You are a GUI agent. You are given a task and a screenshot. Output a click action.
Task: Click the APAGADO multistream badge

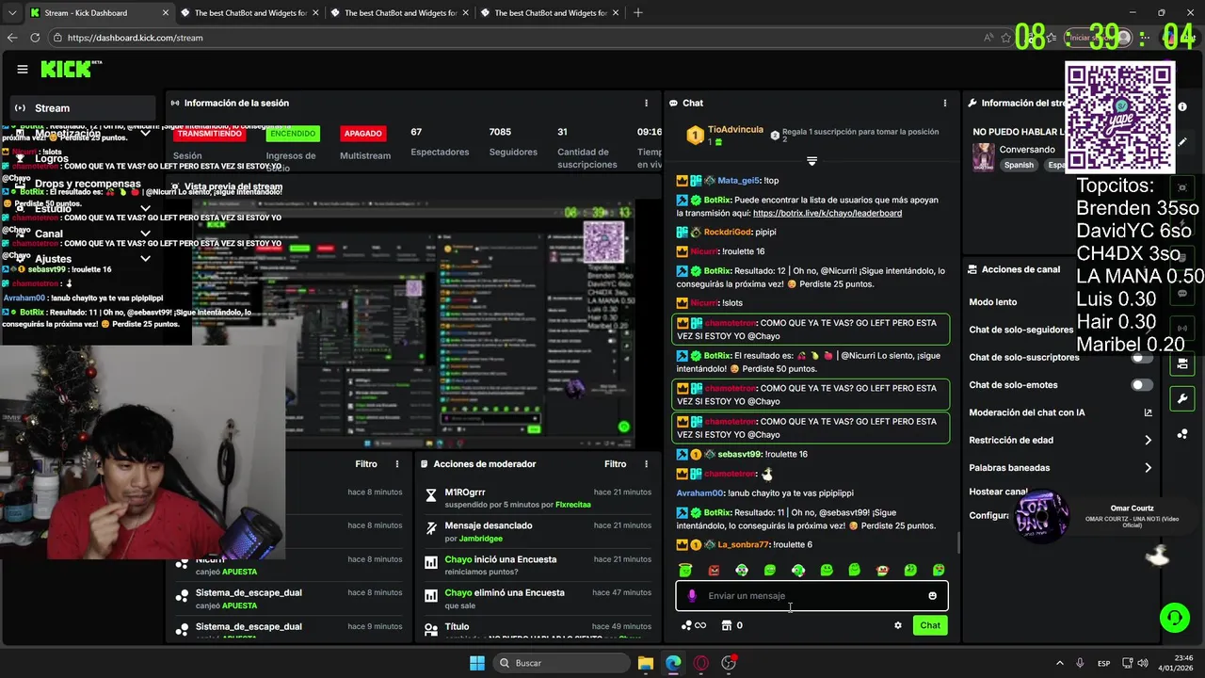[362, 134]
